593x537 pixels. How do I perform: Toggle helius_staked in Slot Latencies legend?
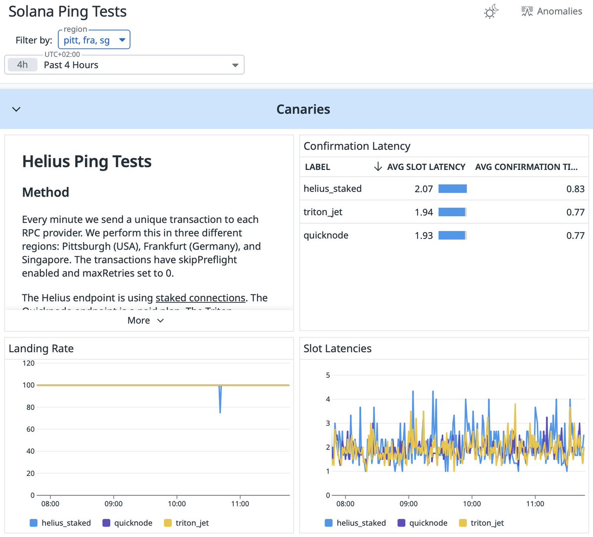tap(355, 523)
